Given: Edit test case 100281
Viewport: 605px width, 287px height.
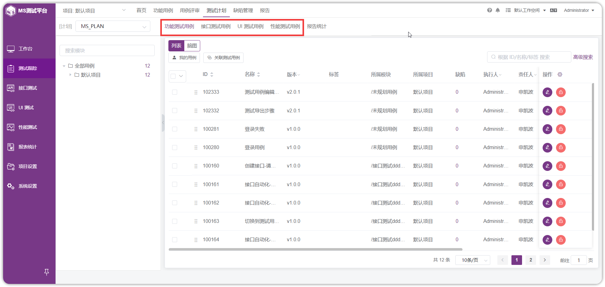Looking at the screenshot, I should pos(547,129).
